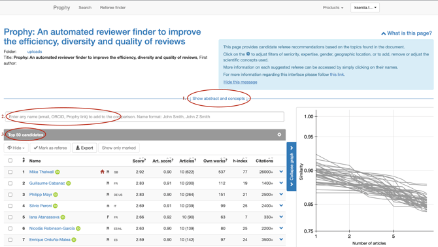The width and height of the screenshot is (438, 247).
Task: Open Nicolás Robinson-García's profile link
Action: [52, 228]
